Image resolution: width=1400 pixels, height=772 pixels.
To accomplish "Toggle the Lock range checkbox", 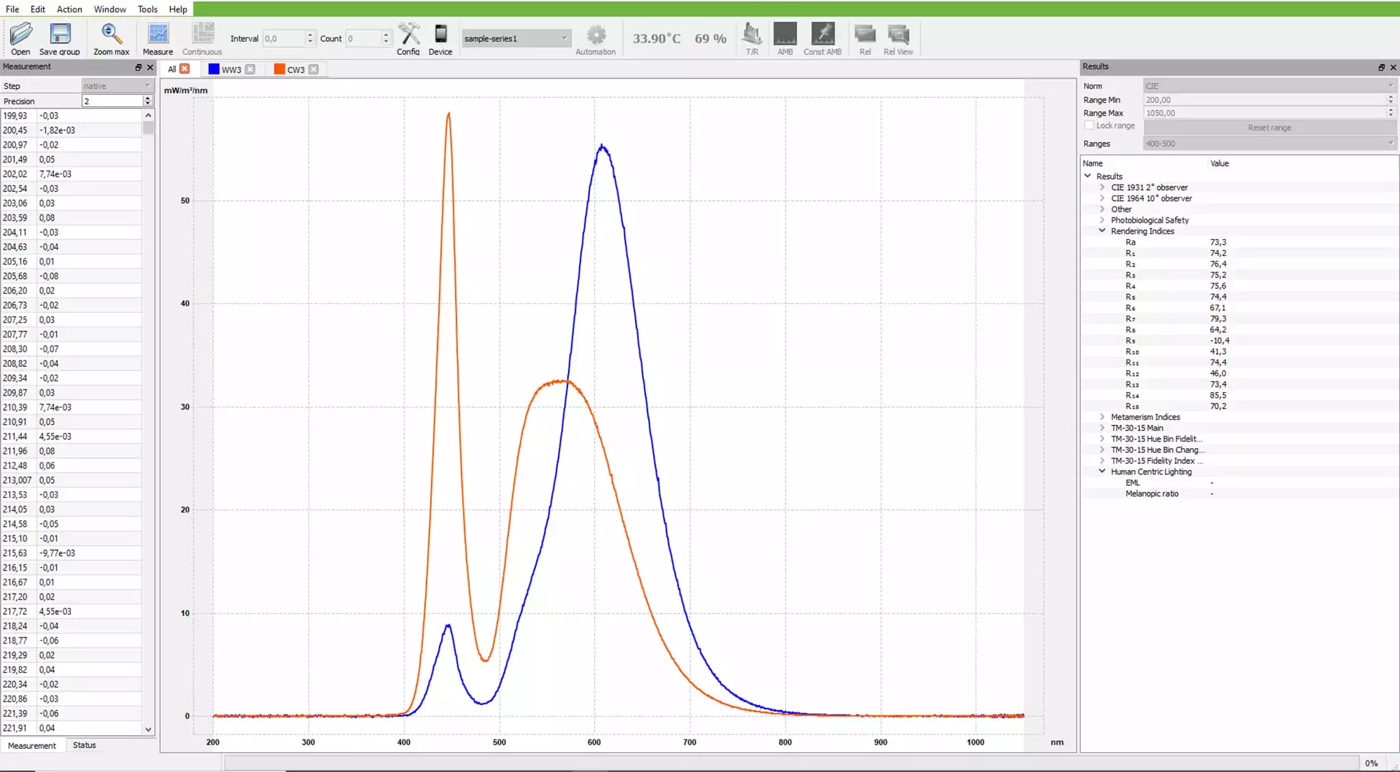I will click(1089, 126).
